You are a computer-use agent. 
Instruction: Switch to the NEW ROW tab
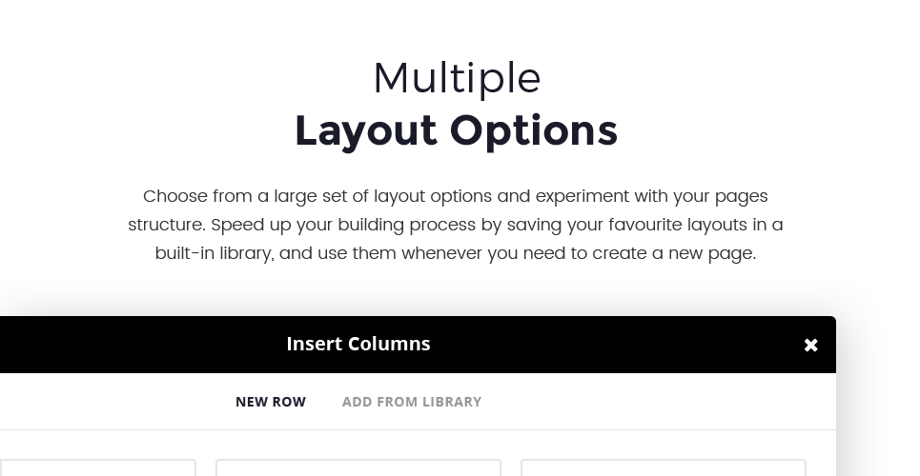271,402
